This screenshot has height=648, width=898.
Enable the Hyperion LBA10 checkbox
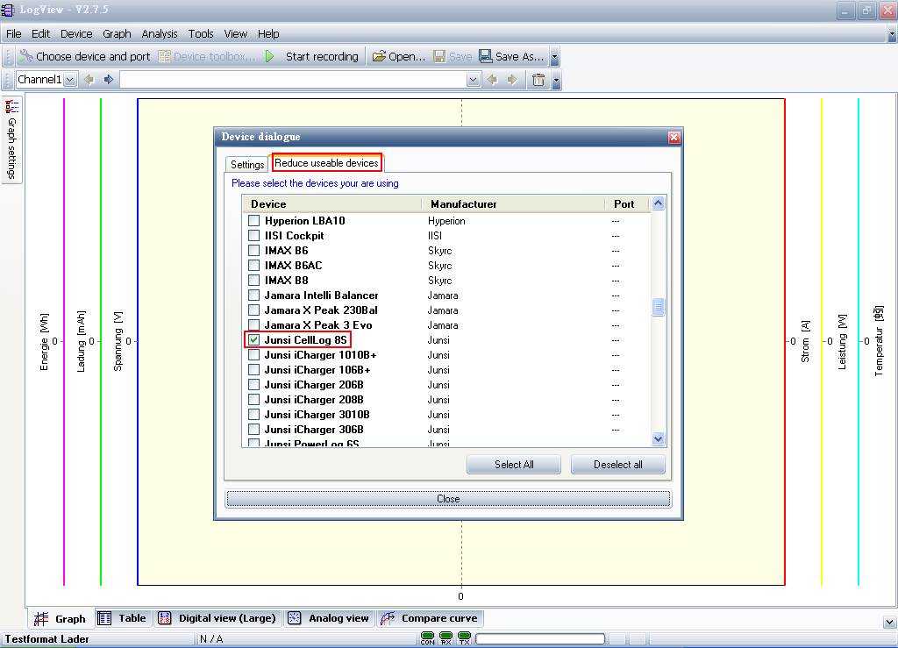[x=253, y=221]
